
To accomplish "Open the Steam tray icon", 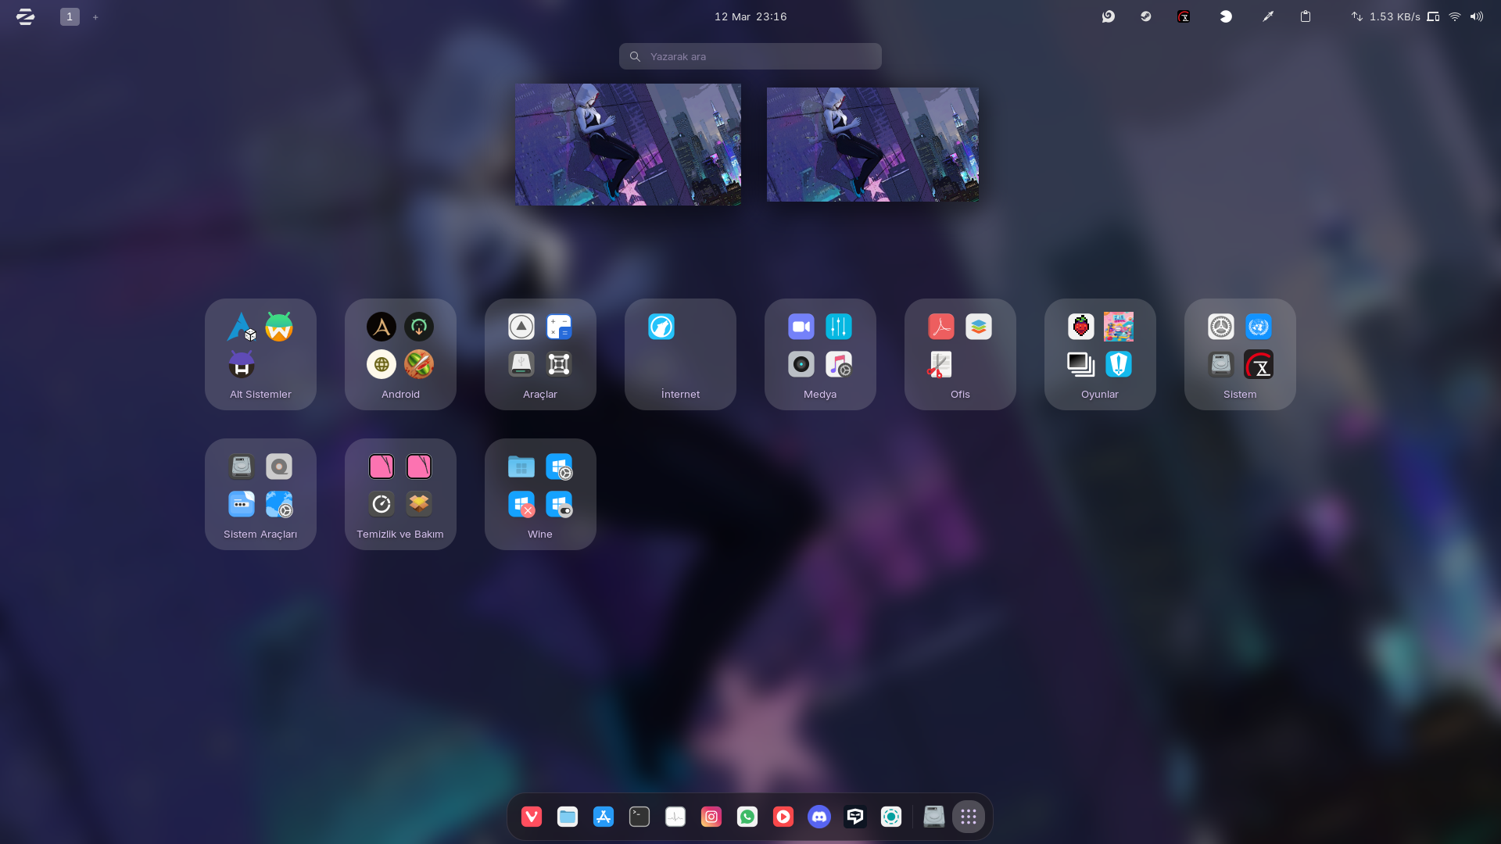I will click(1146, 16).
